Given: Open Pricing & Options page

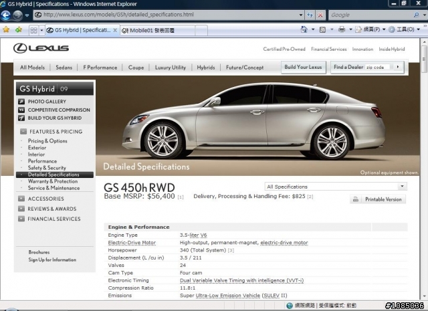Looking at the screenshot, I should click(47, 141).
